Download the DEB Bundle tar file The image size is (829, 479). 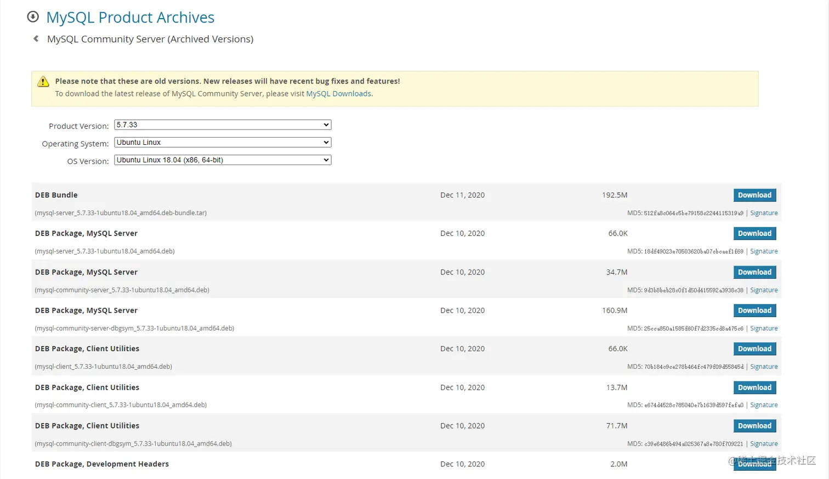pyautogui.click(x=754, y=195)
